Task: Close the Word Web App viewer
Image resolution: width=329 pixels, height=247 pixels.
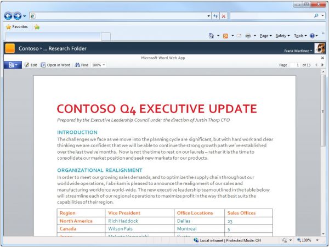Action: (x=322, y=58)
